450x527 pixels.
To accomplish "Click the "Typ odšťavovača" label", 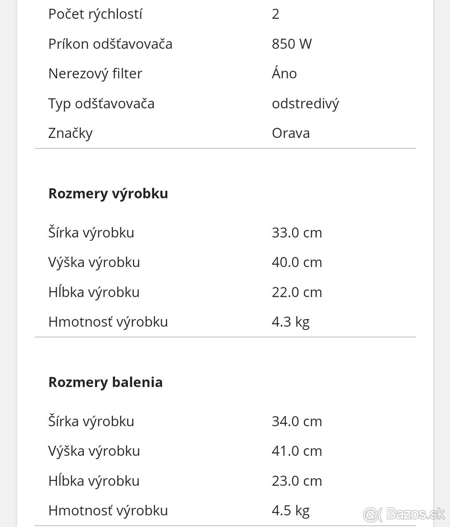I will (101, 104).
